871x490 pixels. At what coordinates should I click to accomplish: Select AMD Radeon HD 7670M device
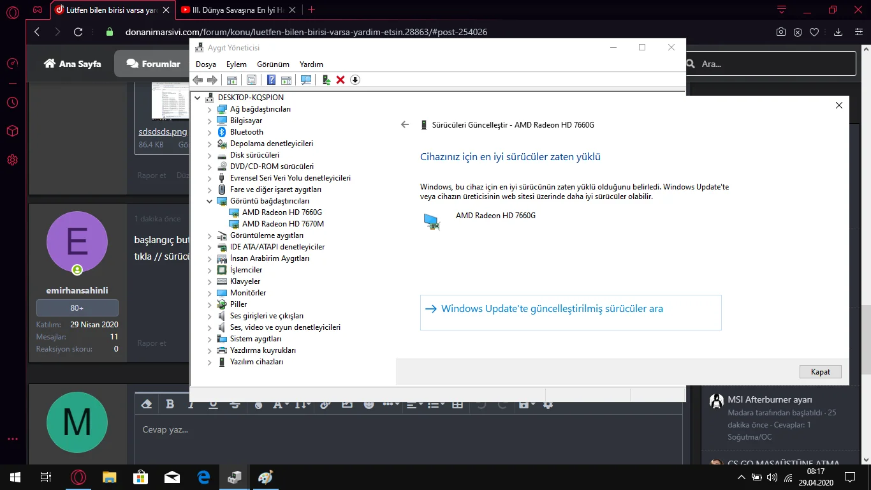(282, 224)
